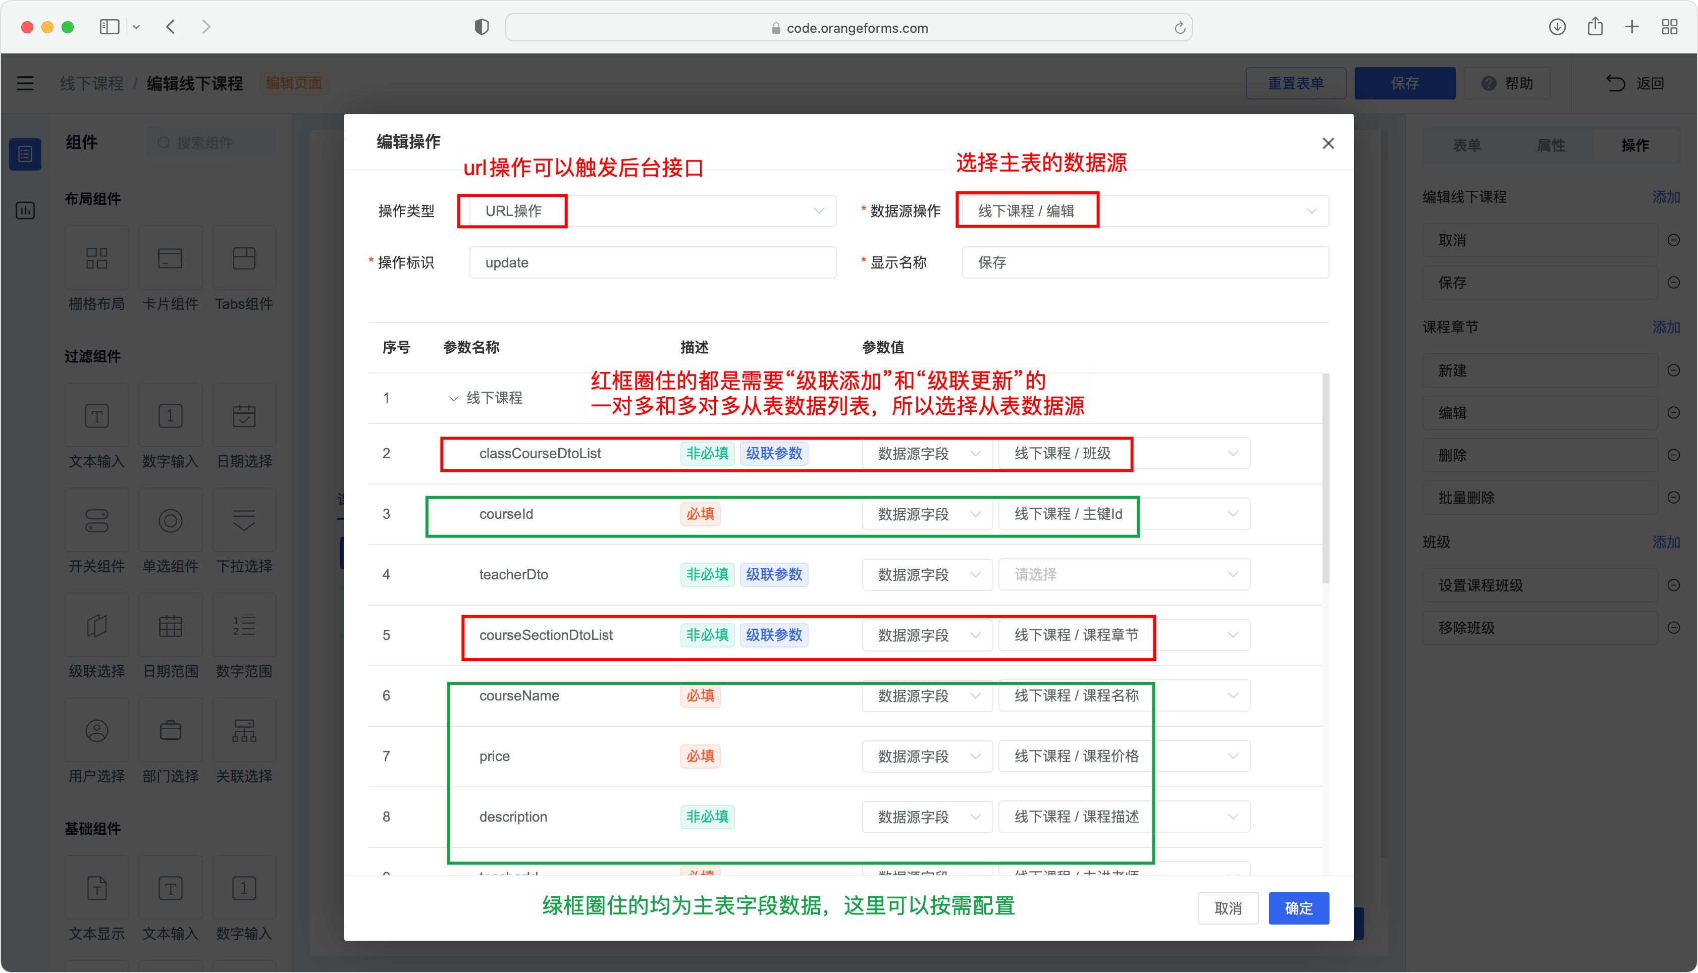1698x973 pixels.
Task: Click the code.orangeforms.com address bar
Action: click(848, 28)
